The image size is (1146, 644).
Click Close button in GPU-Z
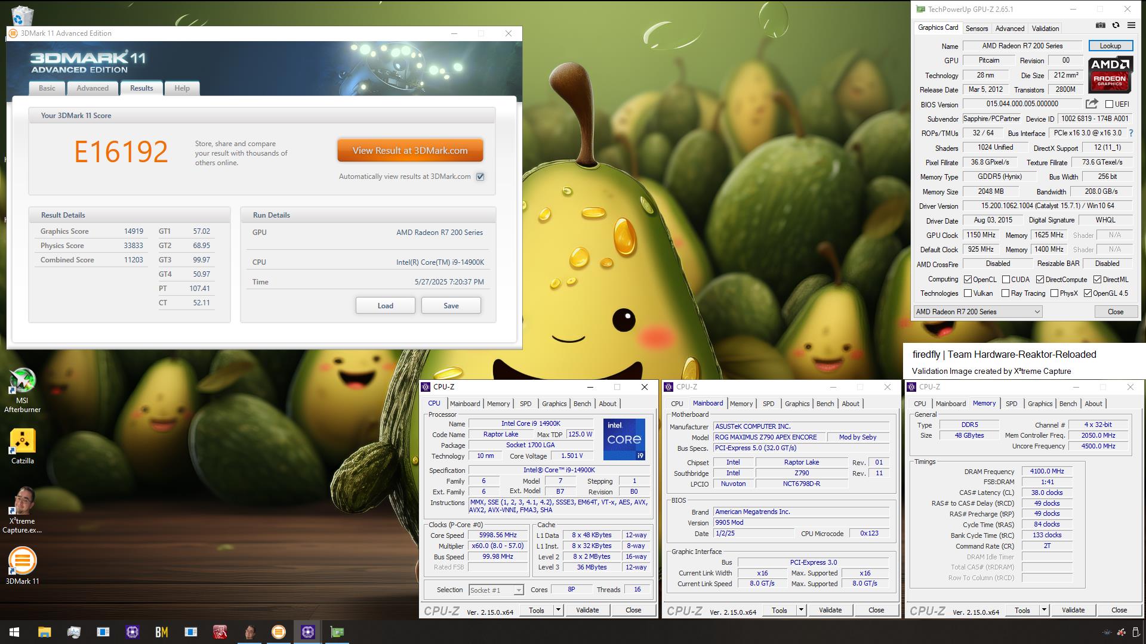1115,312
